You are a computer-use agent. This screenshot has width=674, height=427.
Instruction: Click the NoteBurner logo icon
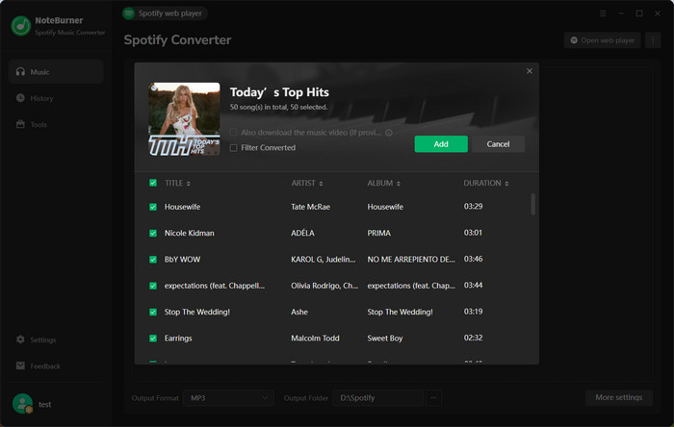coord(20,26)
